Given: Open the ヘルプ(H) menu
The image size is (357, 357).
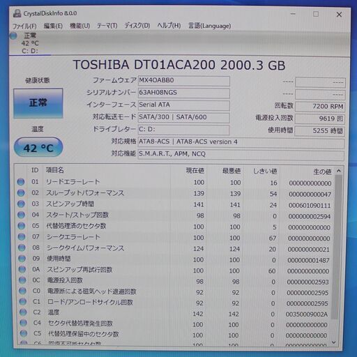Looking at the screenshot, I should (x=169, y=26).
